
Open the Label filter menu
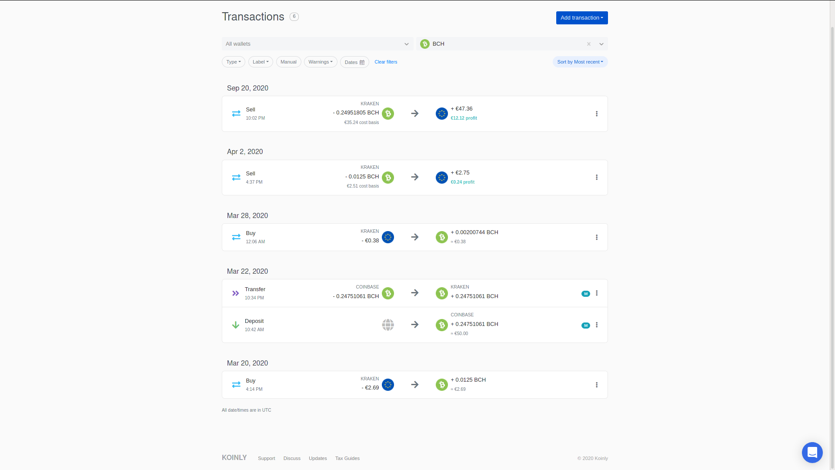(x=261, y=62)
